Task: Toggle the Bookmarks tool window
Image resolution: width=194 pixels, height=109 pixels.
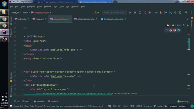Action: [11, 91]
